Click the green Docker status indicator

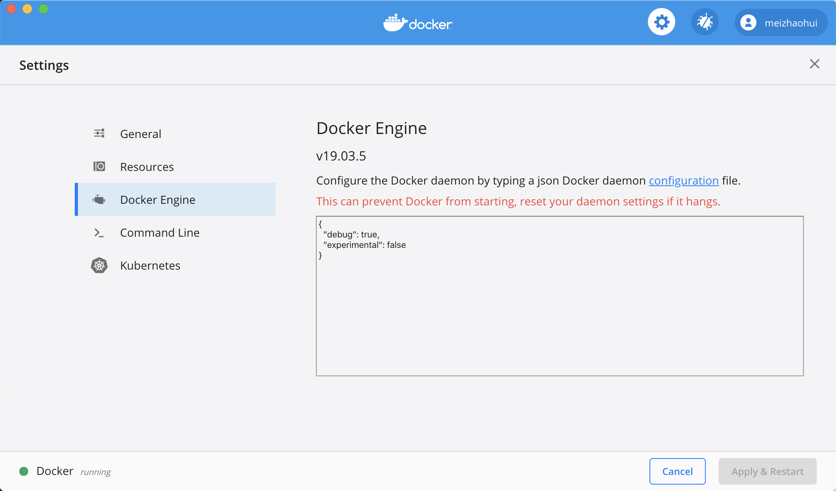click(x=24, y=471)
